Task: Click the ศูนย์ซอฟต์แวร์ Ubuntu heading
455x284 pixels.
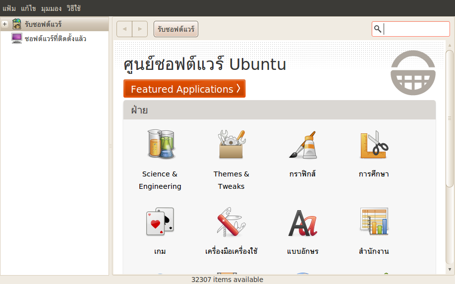Action: (205, 63)
